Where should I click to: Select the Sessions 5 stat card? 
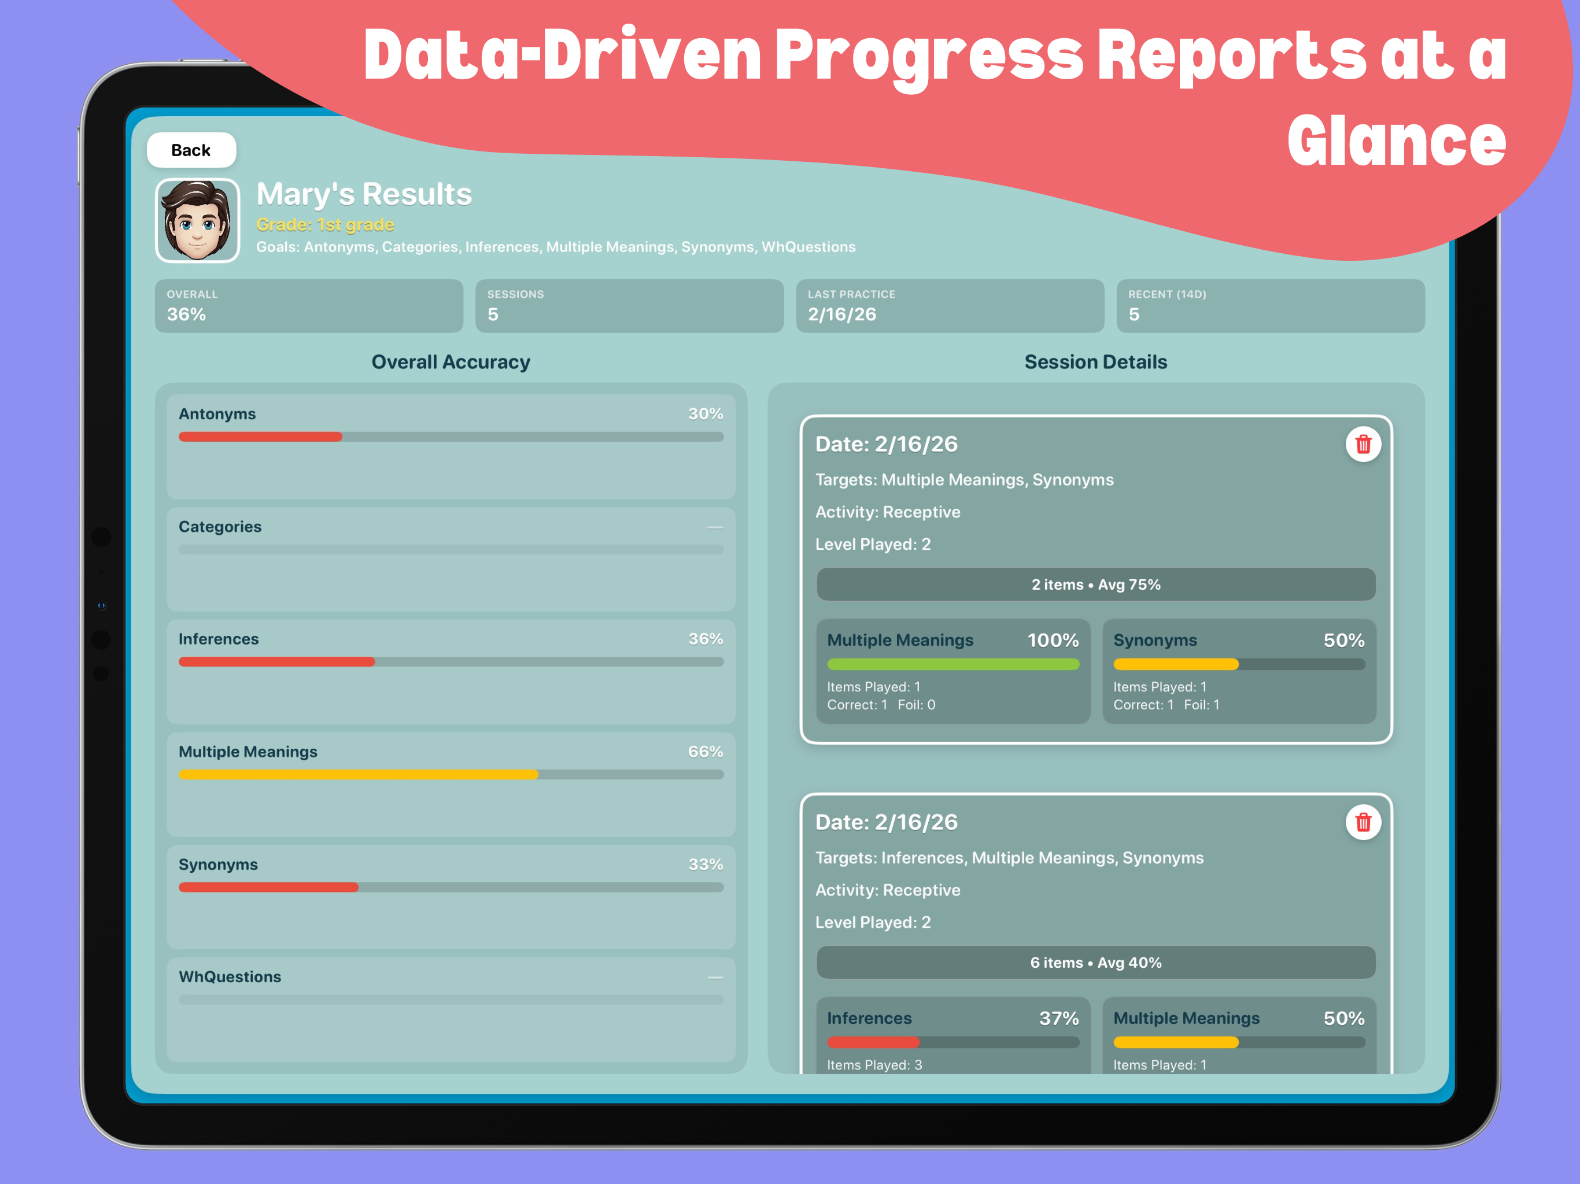coord(629,306)
